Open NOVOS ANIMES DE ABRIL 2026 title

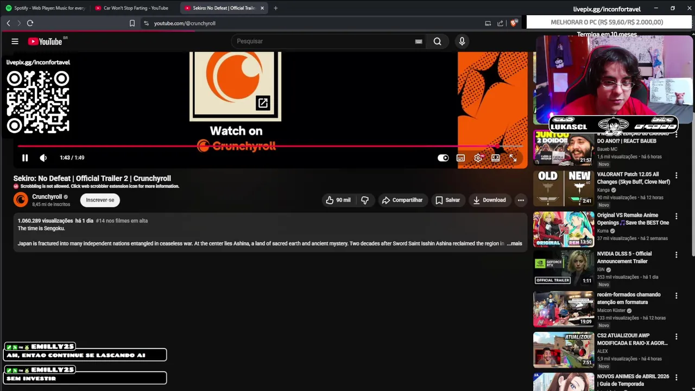633,380
